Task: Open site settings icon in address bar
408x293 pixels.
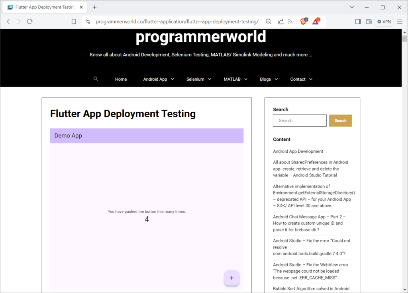Action: click(x=88, y=22)
